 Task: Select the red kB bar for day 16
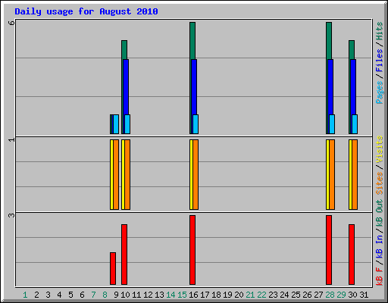click(192, 250)
